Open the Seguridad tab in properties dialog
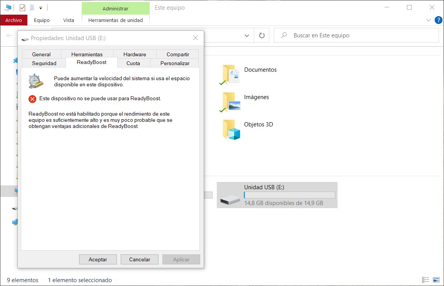The width and height of the screenshot is (444, 286). pyautogui.click(x=44, y=63)
